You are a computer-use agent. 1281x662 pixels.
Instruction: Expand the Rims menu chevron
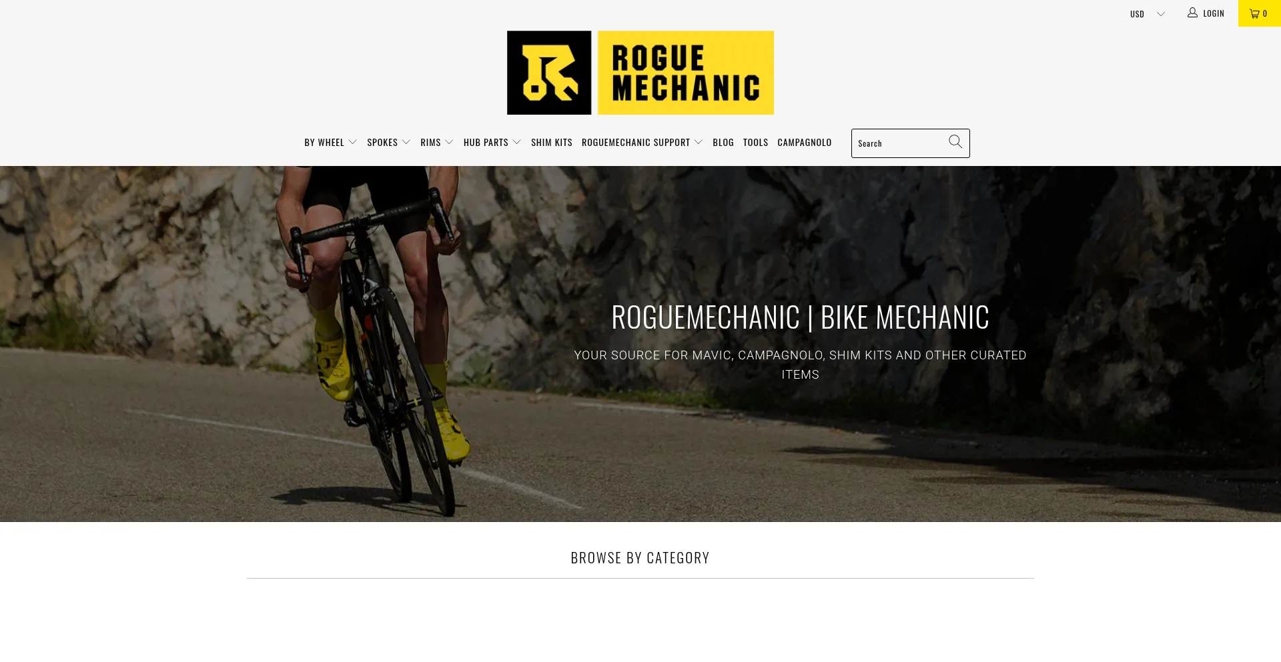point(449,143)
